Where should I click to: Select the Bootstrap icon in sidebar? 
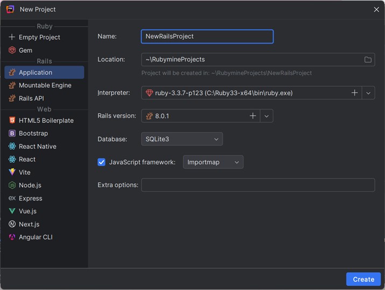pyautogui.click(x=12, y=133)
